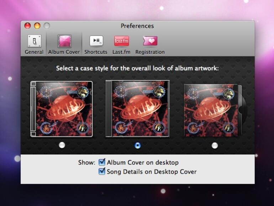Pick the vinyl record sleeve artwork thumbnail
274x206 pixels.
click(x=215, y=110)
